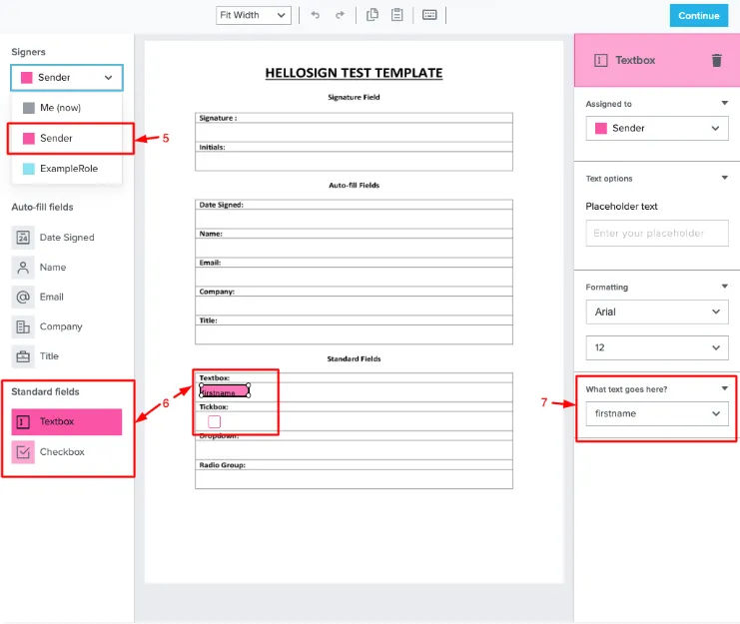
Task: Click the cyan swatch beside ExampleRole
Action: coord(29,169)
